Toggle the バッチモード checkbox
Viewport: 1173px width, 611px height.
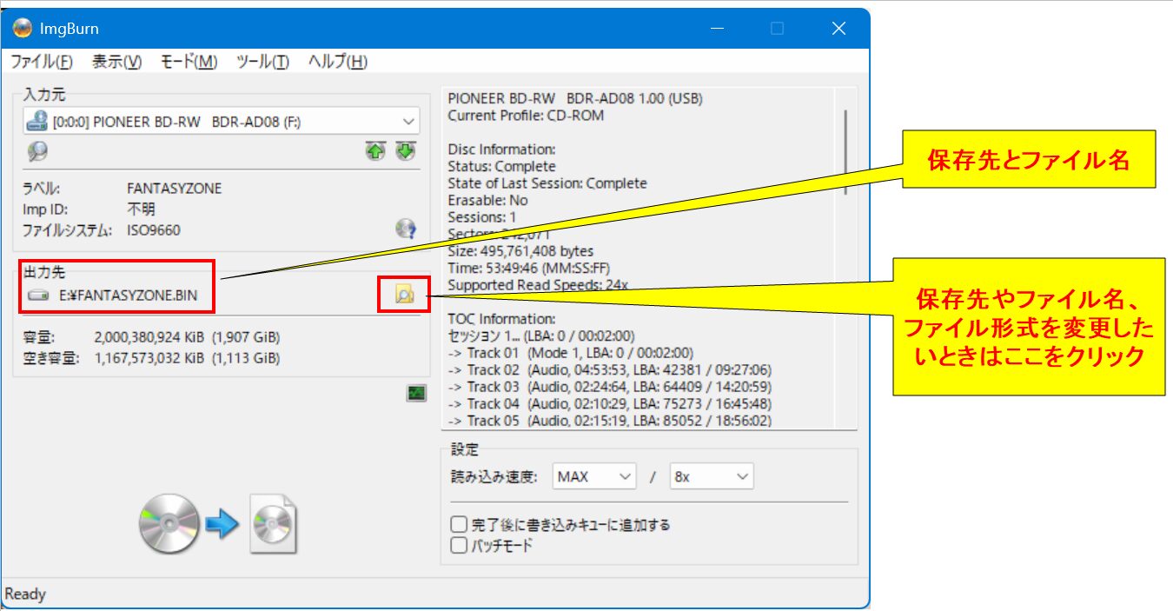pos(459,546)
